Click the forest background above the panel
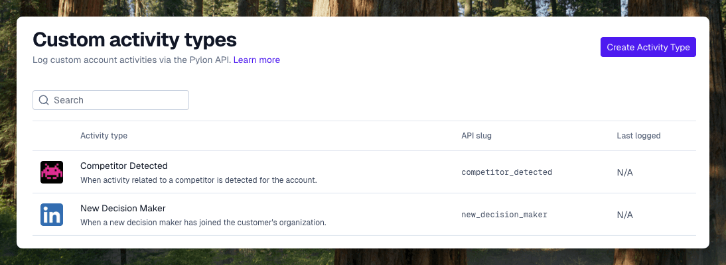The image size is (726, 265). [x=363, y=8]
